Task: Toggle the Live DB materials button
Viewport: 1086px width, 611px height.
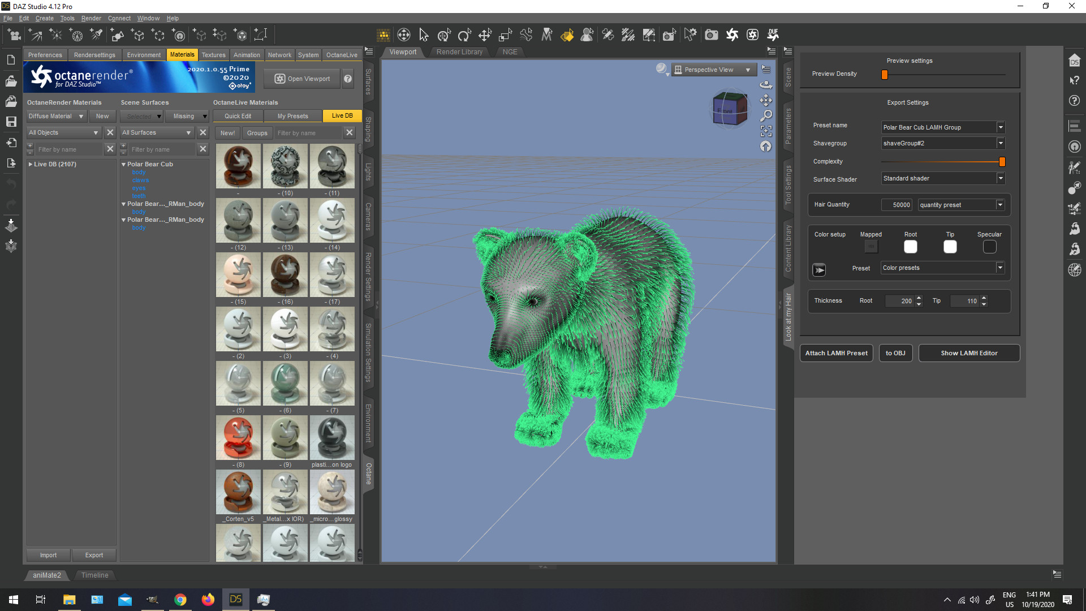Action: click(342, 116)
